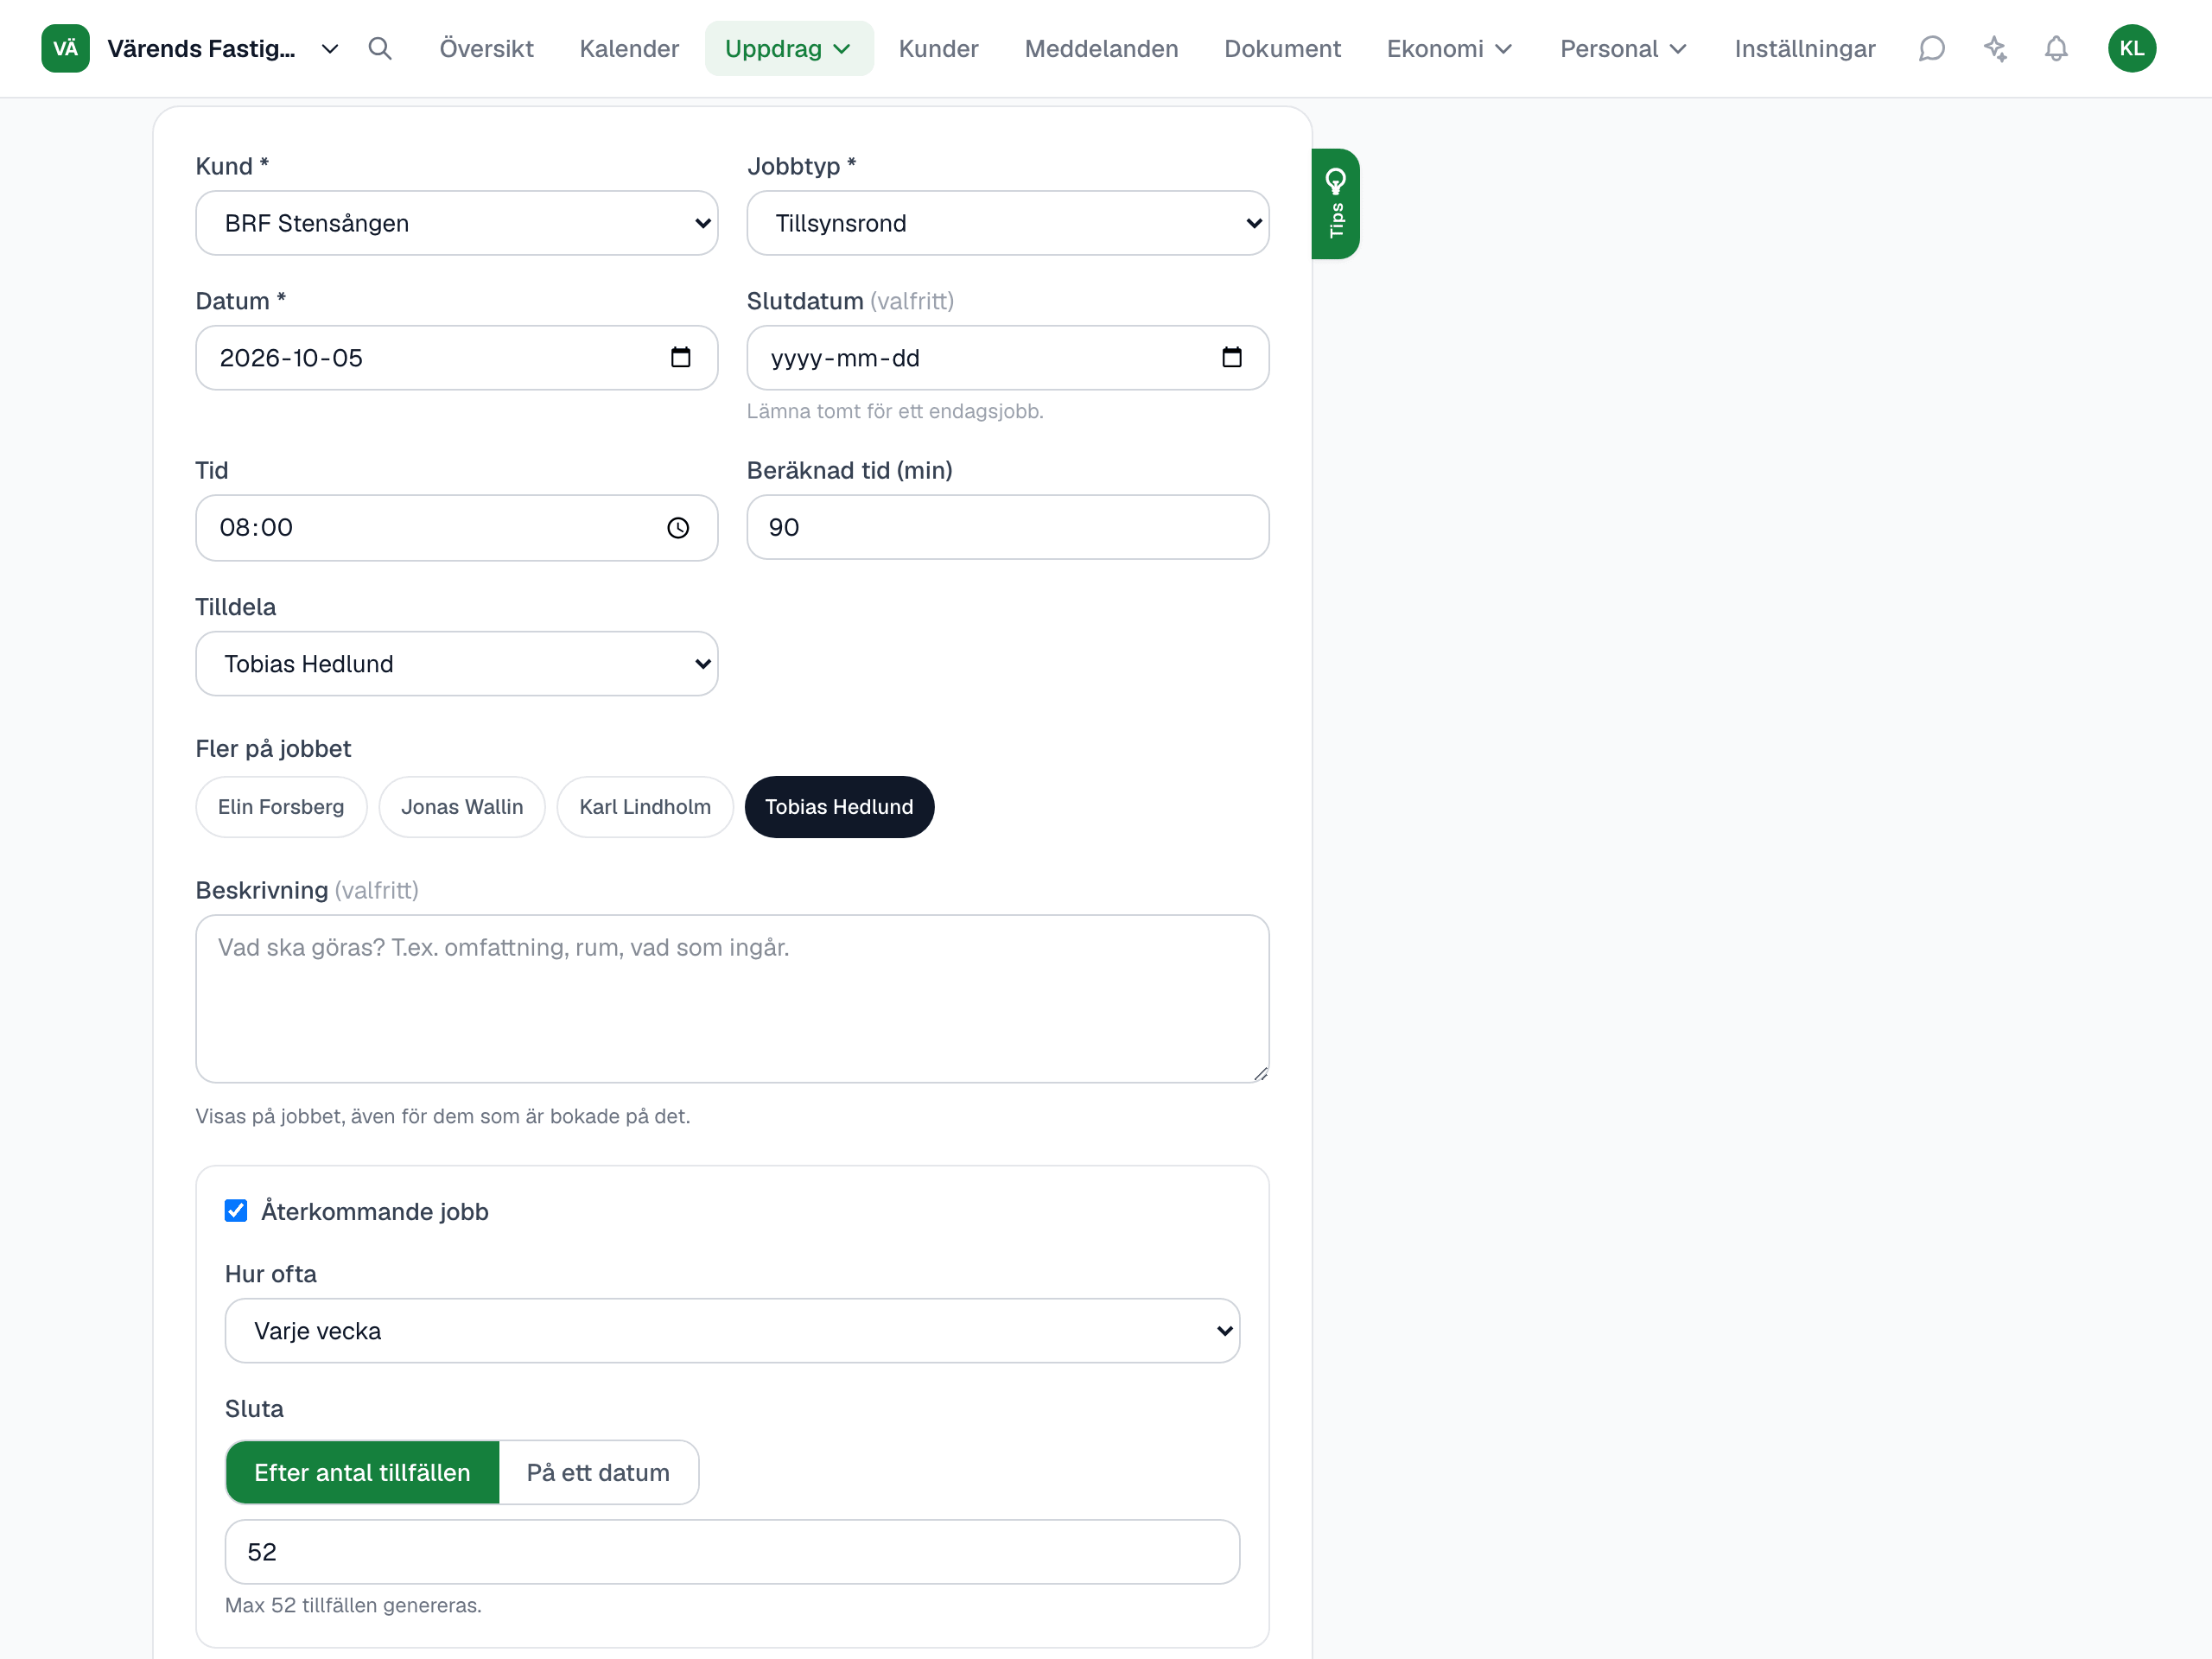The height and width of the screenshot is (1659, 2212).
Task: Open the calendar picker for Datum
Action: [681, 357]
